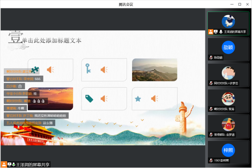
Task: Click muted mic icon on 1901 participant
Action: [211, 160]
